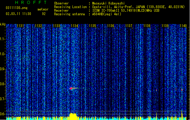This screenshot has width=190, height=120.
Task: Click the meteor label
Action: coord(43,9)
